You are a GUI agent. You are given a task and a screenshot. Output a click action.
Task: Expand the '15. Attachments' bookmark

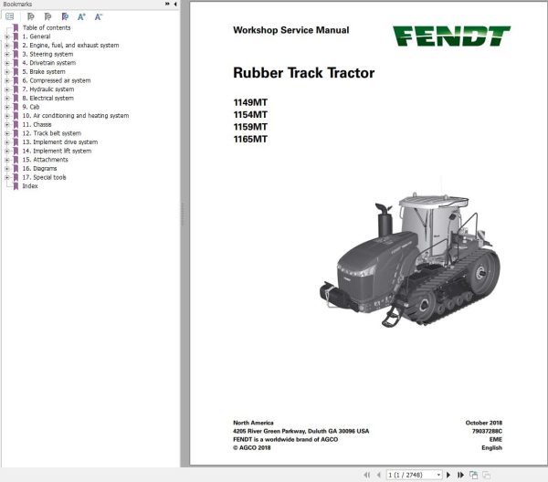pyautogui.click(x=7, y=160)
